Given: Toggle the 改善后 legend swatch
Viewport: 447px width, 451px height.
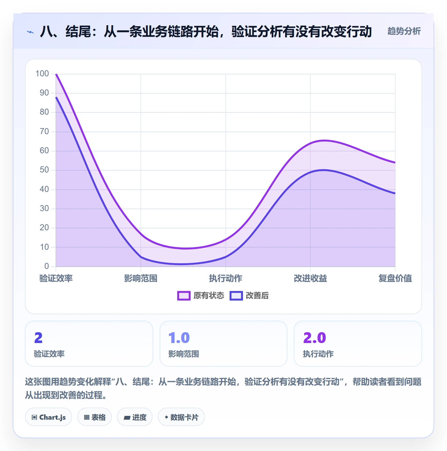Looking at the screenshot, I should click(x=236, y=296).
